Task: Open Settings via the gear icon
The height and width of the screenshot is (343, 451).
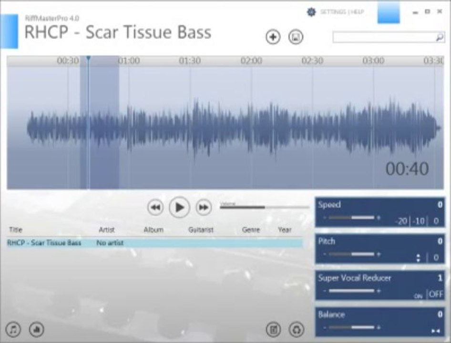Action: [x=311, y=12]
